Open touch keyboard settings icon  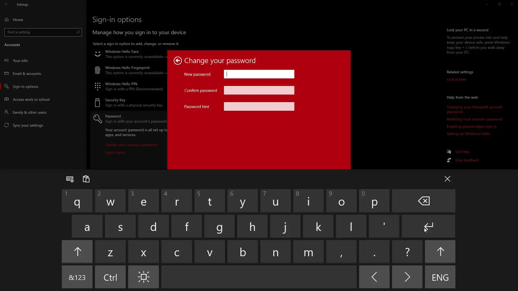pyautogui.click(x=70, y=179)
